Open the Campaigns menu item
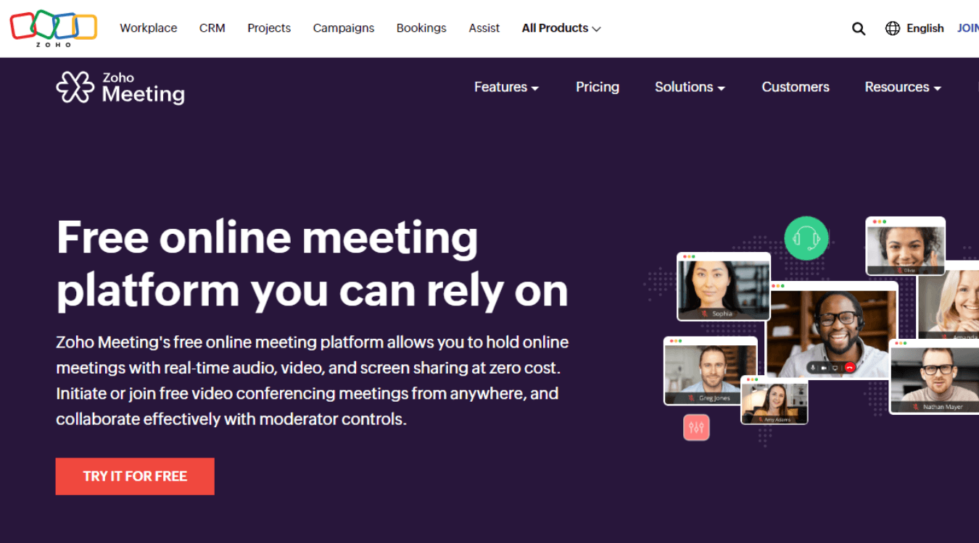Viewport: 979px width, 543px height. click(x=344, y=28)
